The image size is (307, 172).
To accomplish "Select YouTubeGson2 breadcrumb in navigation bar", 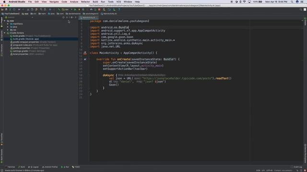I will click(11, 14).
